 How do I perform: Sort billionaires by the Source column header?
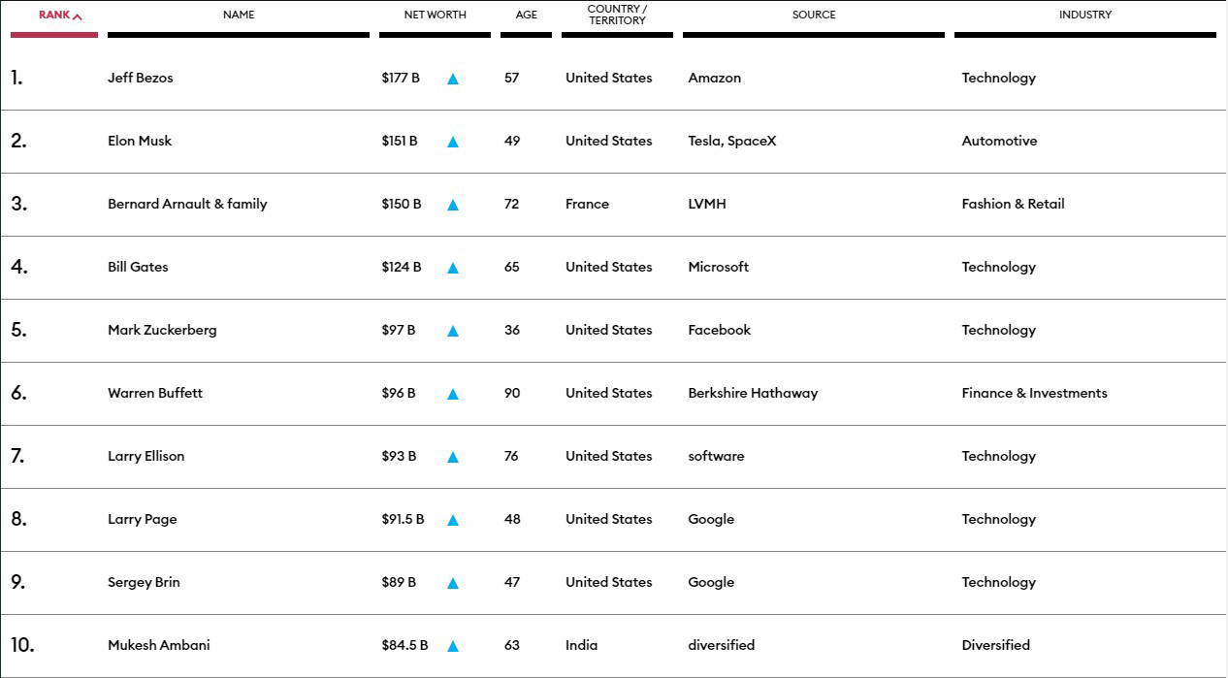(813, 15)
